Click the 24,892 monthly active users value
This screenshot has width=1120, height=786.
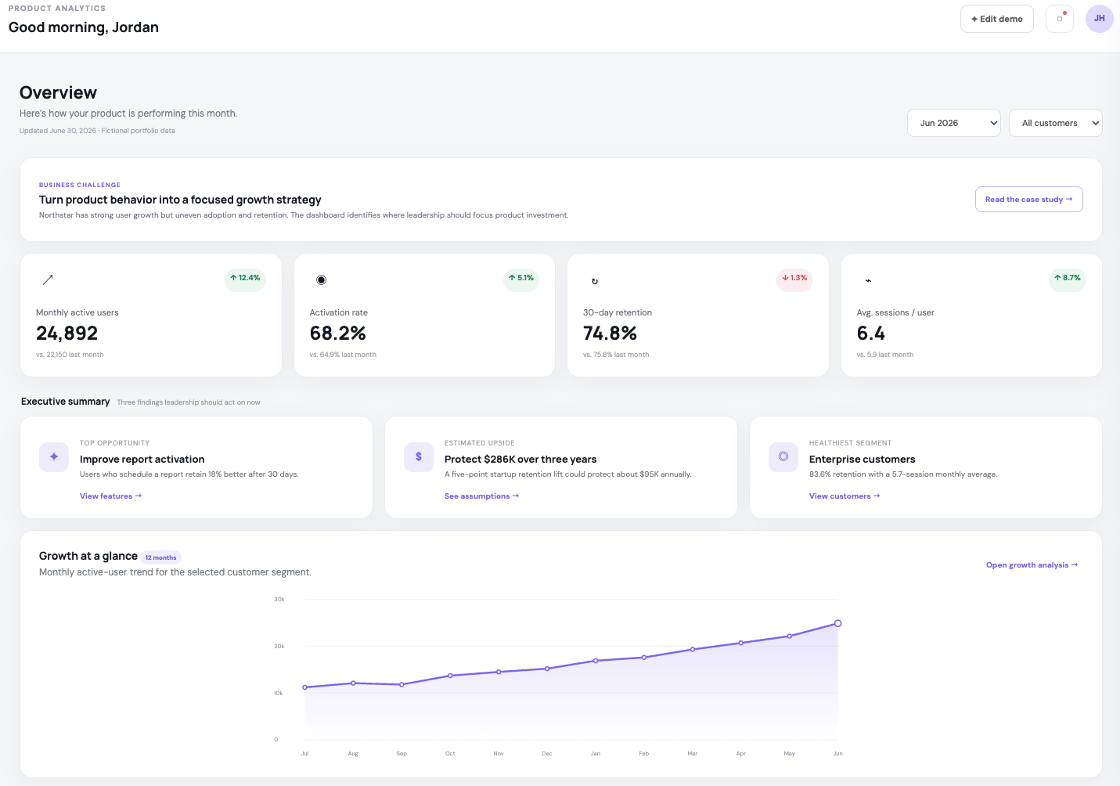[x=67, y=334]
